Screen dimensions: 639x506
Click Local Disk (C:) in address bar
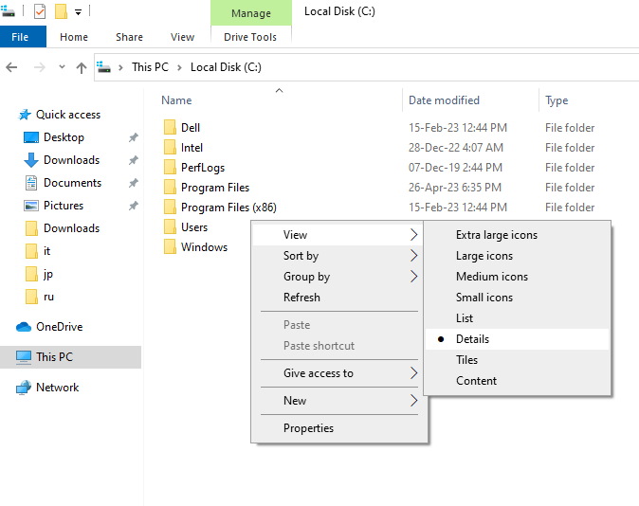pos(226,67)
